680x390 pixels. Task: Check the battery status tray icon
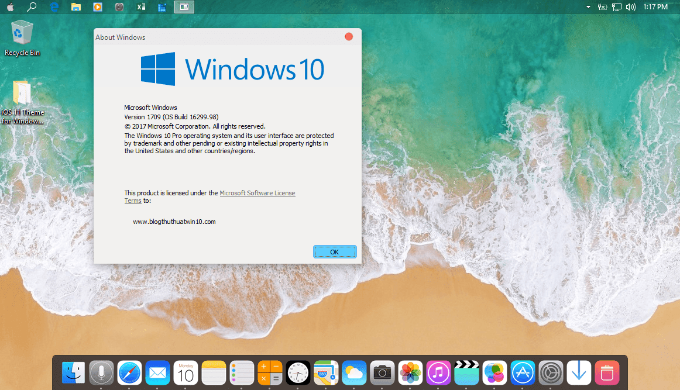point(602,7)
